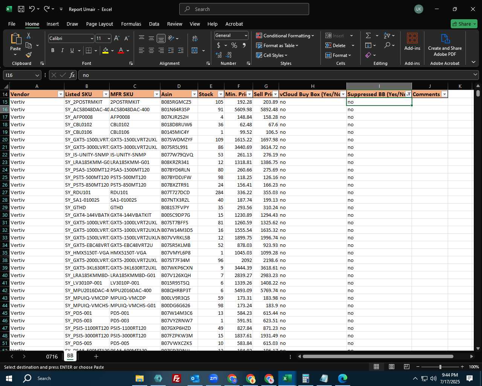The image size is (482, 386).
Task: Increase decimal places
Action: (219, 55)
